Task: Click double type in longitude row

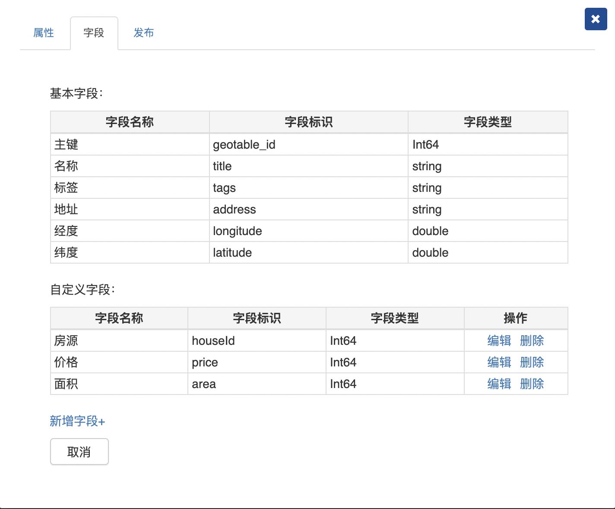Action: click(x=488, y=231)
